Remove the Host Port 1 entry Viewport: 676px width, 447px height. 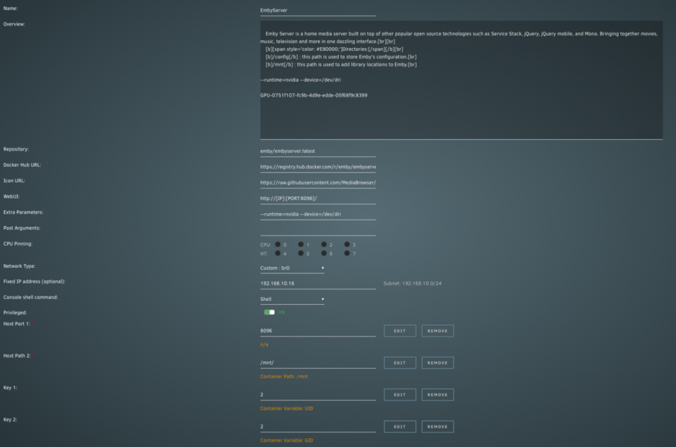coord(437,331)
